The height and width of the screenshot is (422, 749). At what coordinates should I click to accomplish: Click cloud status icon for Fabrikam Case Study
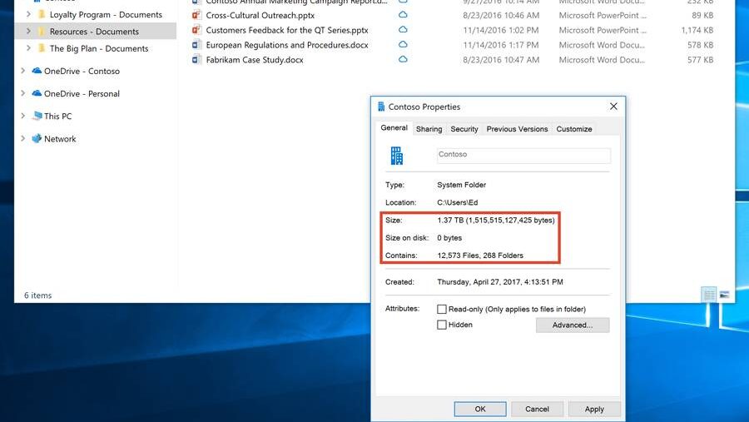click(x=403, y=59)
